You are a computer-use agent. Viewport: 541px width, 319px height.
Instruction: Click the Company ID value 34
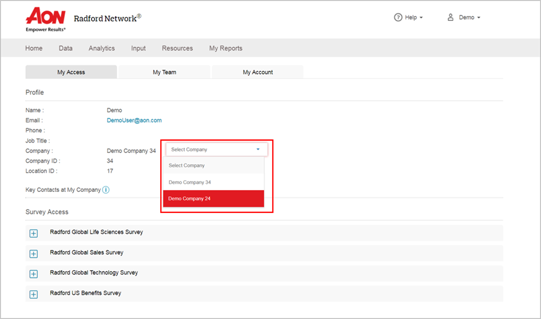pyautogui.click(x=110, y=161)
